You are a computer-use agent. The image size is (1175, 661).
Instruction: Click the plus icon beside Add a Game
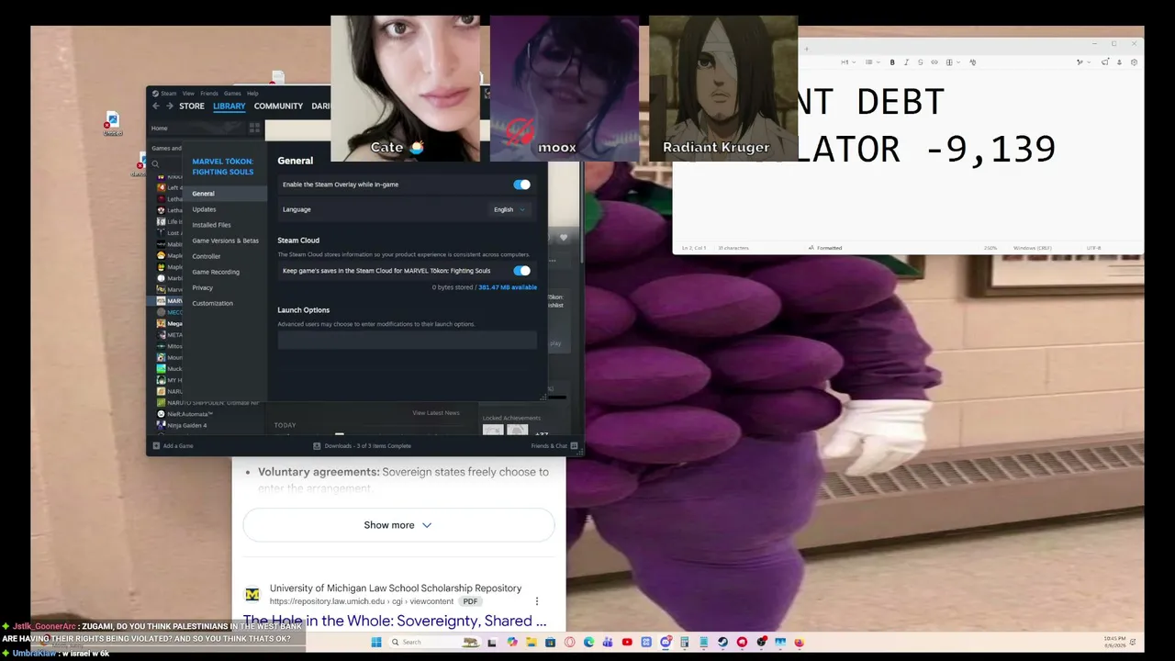coord(156,446)
